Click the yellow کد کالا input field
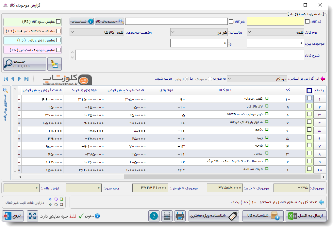This screenshot has height=227, width=333. point(275,22)
